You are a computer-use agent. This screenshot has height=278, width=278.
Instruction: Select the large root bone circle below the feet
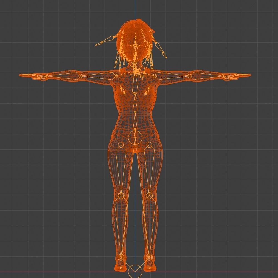135,271
